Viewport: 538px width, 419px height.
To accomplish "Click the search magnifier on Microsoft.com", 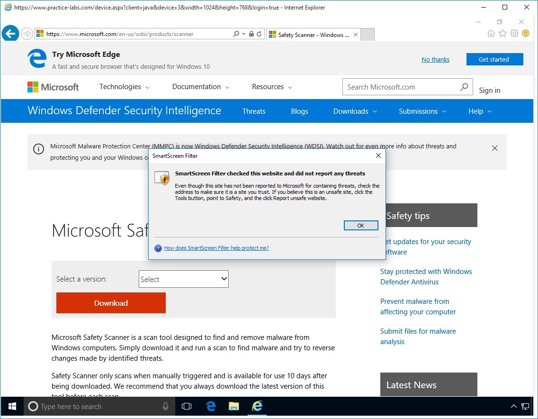I will [464, 87].
